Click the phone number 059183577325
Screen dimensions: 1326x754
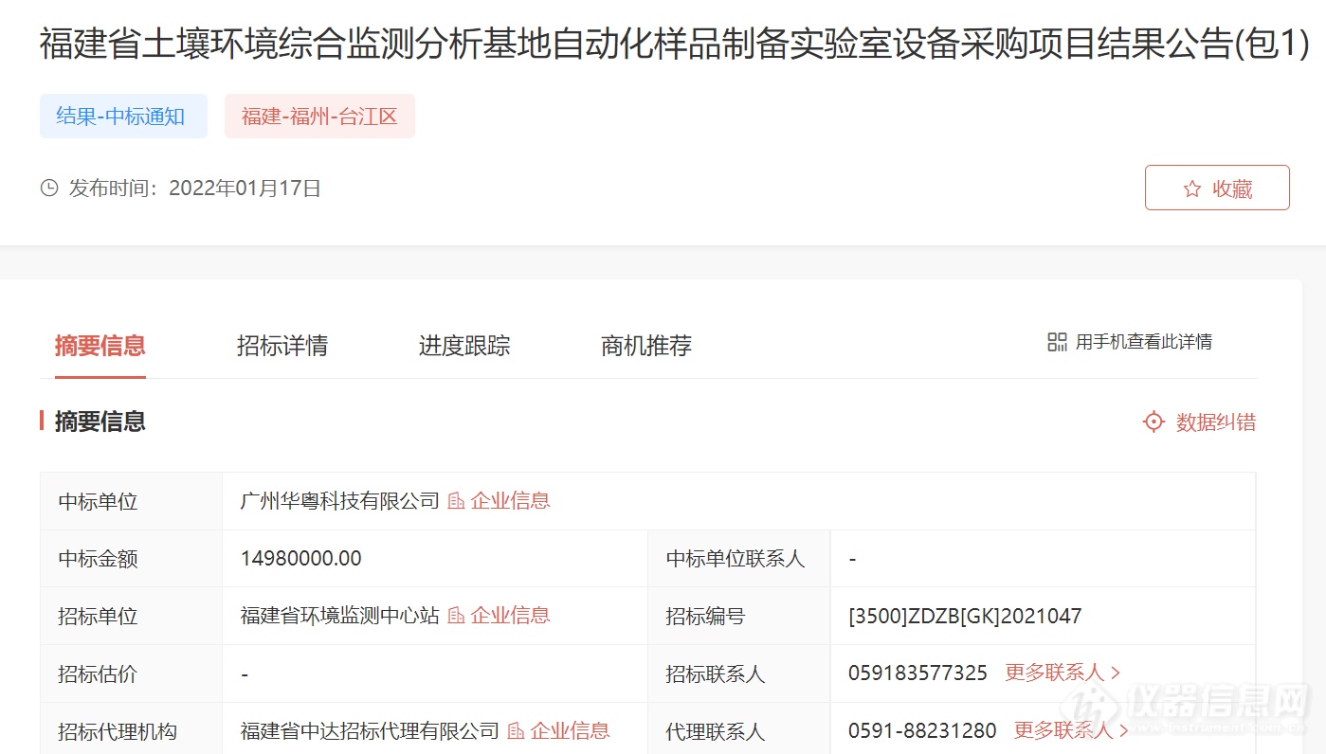(917, 673)
